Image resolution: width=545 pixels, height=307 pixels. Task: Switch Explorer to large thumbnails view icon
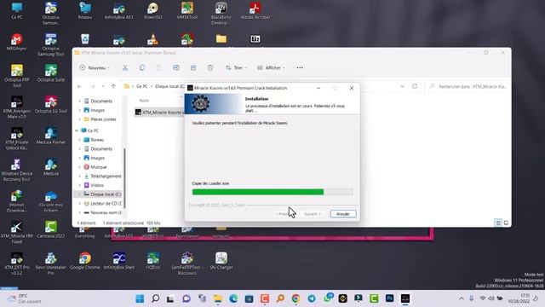[x=506, y=223]
